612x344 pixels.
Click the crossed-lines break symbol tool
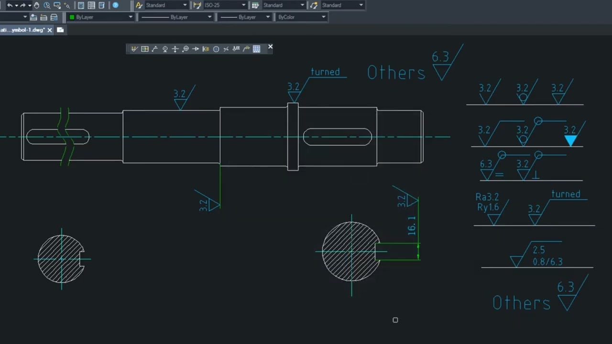click(x=226, y=49)
